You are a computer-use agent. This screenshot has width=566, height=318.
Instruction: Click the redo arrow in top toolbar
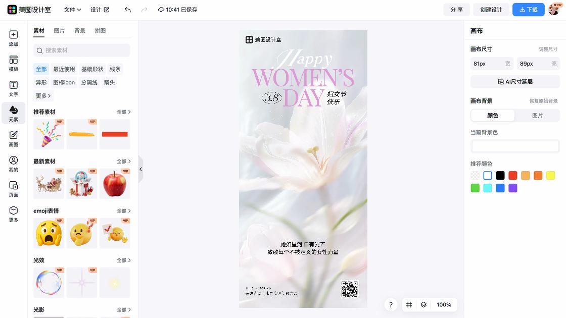click(x=144, y=10)
